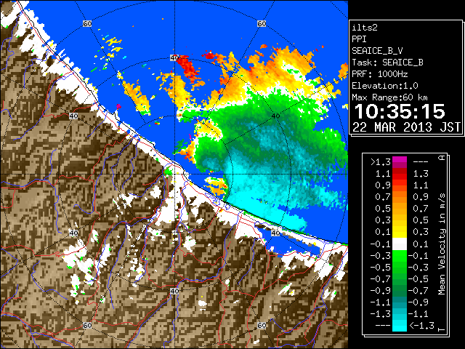The image size is (465, 349).
Task: Click the radar name text 'ilts2'
Action: (365, 28)
